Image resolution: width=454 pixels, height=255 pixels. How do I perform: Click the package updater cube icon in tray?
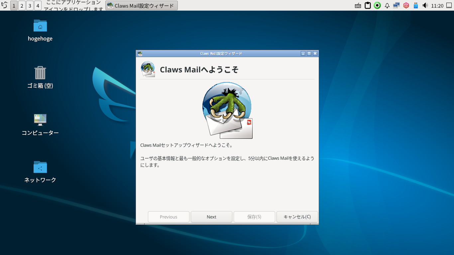click(406, 5)
